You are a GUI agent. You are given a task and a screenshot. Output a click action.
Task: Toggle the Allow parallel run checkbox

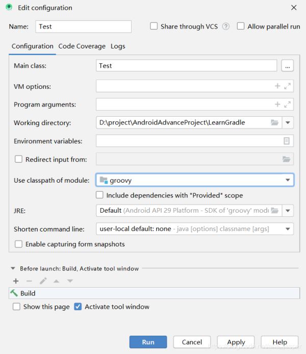241,27
